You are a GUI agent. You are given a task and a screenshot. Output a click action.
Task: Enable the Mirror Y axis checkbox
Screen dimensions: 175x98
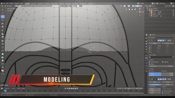click(x=149, y=50)
